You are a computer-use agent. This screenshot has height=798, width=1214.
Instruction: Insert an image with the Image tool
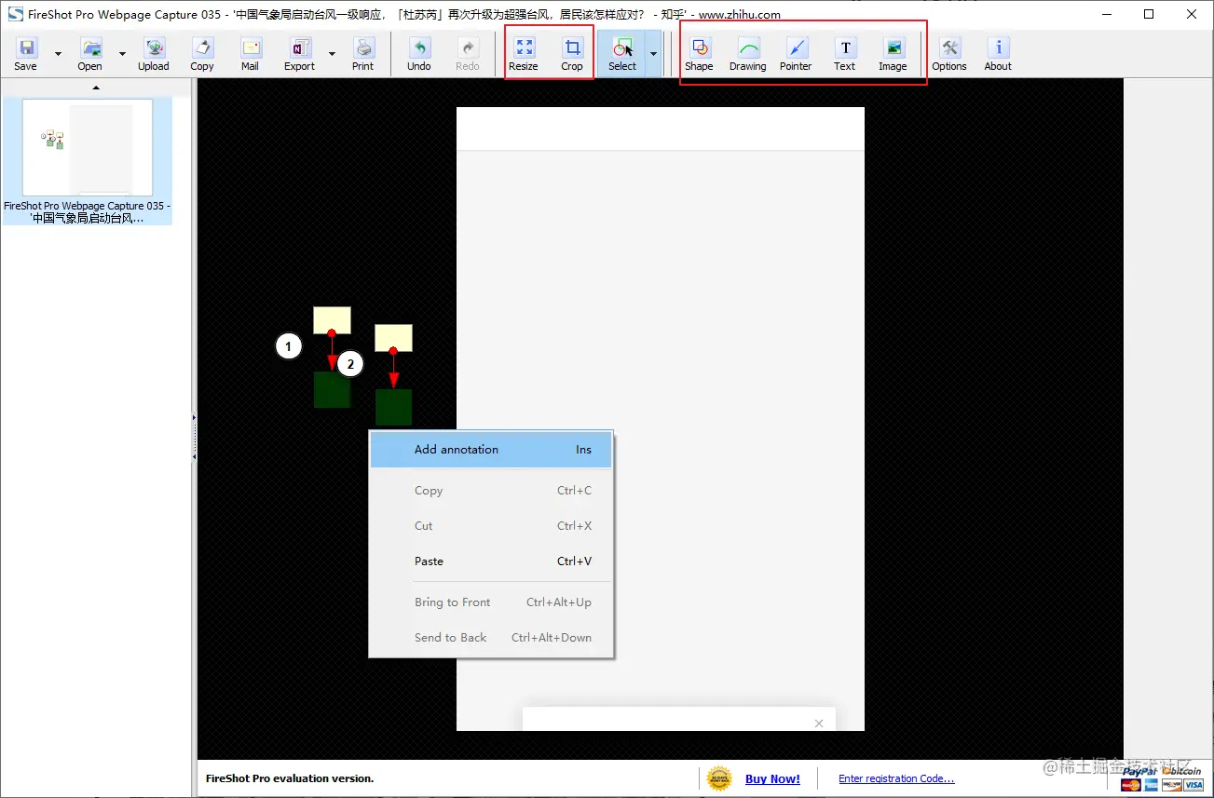pyautogui.click(x=893, y=53)
